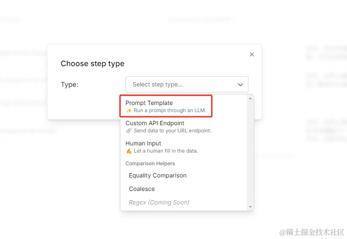Open the Select step type combo box
Viewport: 347px width, 239px height.
[187, 84]
